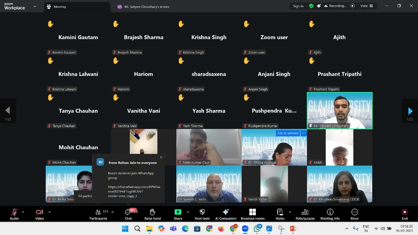The width and height of the screenshot is (418, 235).
Task: Open the Chat panel
Action: click(x=128, y=214)
